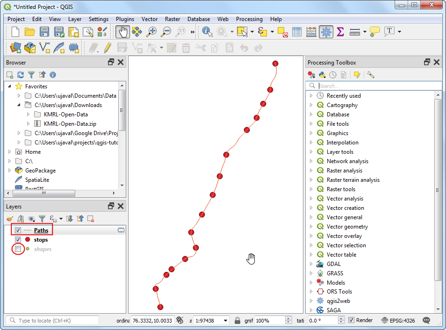This screenshot has height=330, width=446.
Task: Click the Processing Toolbox search field
Action: point(379,86)
